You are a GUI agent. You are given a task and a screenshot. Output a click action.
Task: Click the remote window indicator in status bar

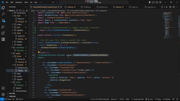tap(2, 99)
